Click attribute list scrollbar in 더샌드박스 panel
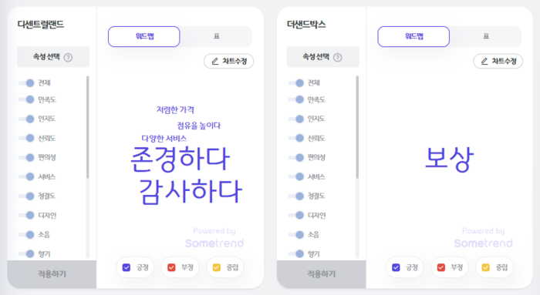This screenshot has height=295, width=540. [357, 127]
